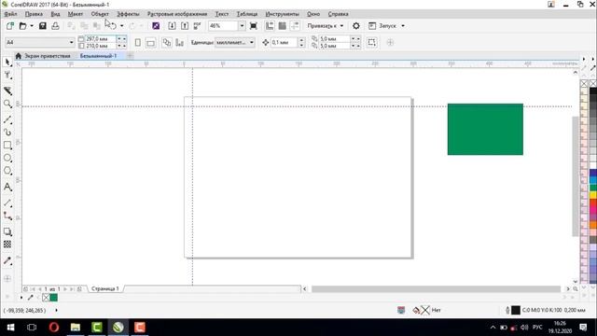Open the Инструменты menu
Screen dimensions: 597x336
point(282,14)
